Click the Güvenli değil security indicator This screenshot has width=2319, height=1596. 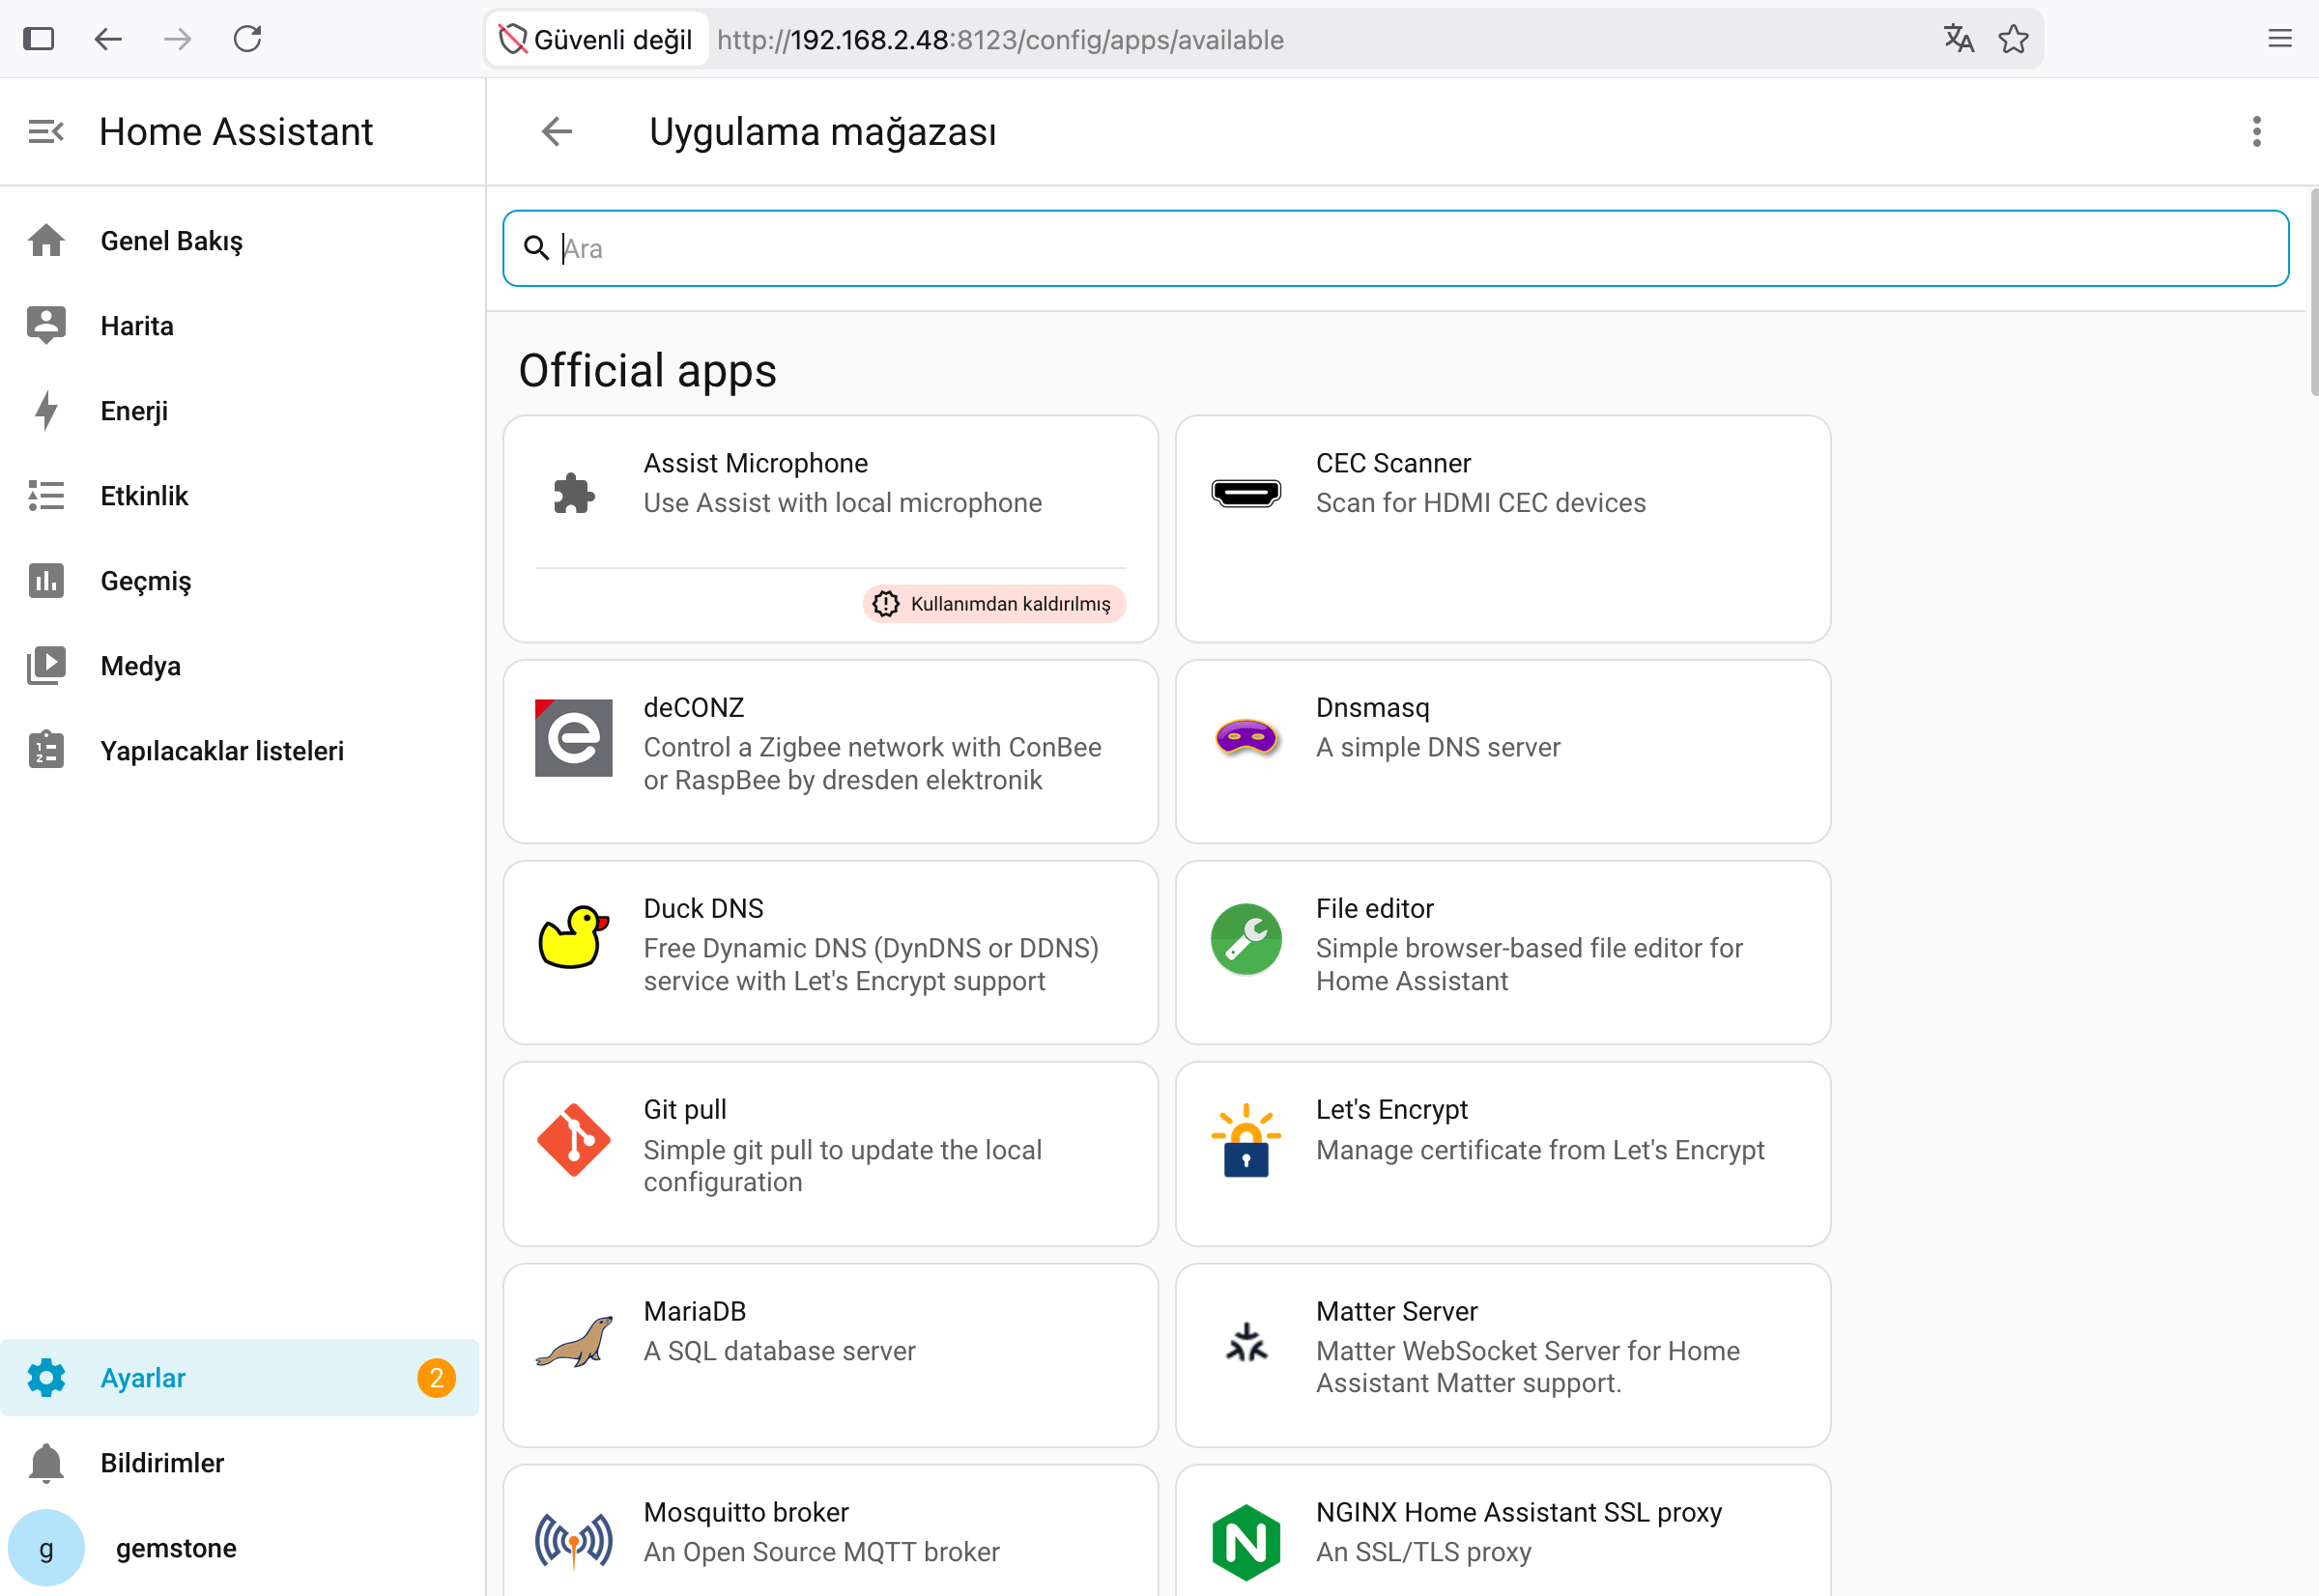coord(597,39)
